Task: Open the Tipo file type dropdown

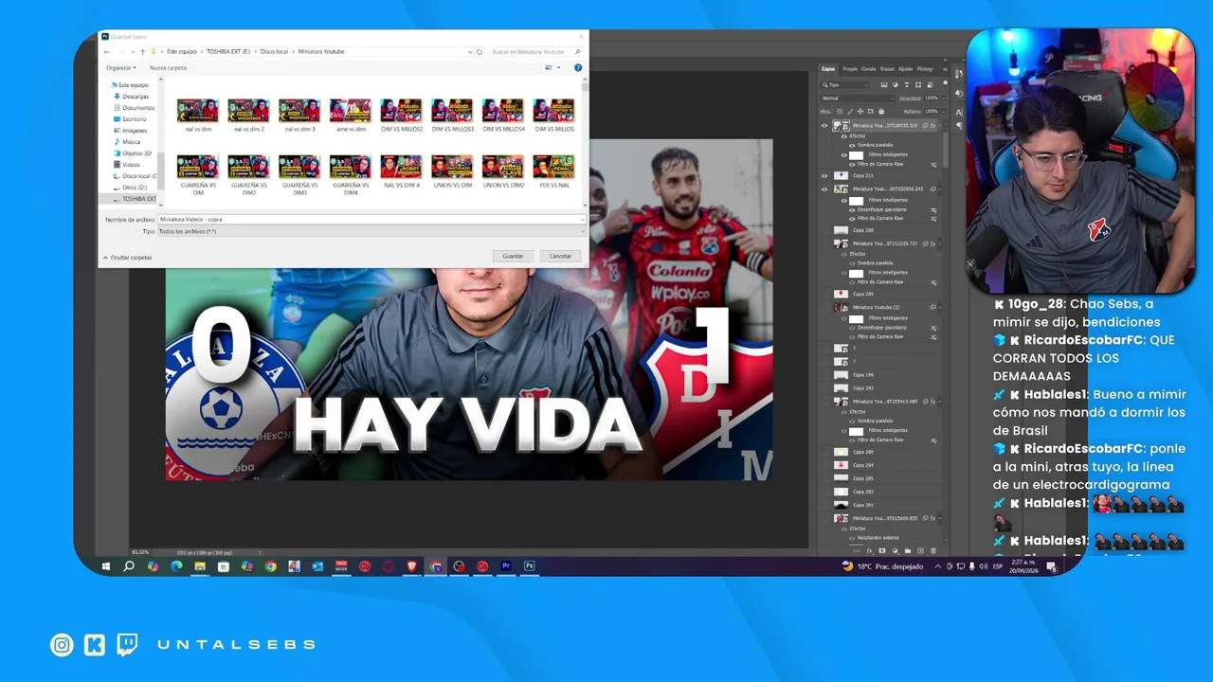Action: click(371, 231)
